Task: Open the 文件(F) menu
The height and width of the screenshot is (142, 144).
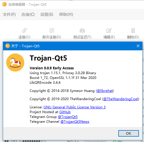Action: tap(9, 14)
